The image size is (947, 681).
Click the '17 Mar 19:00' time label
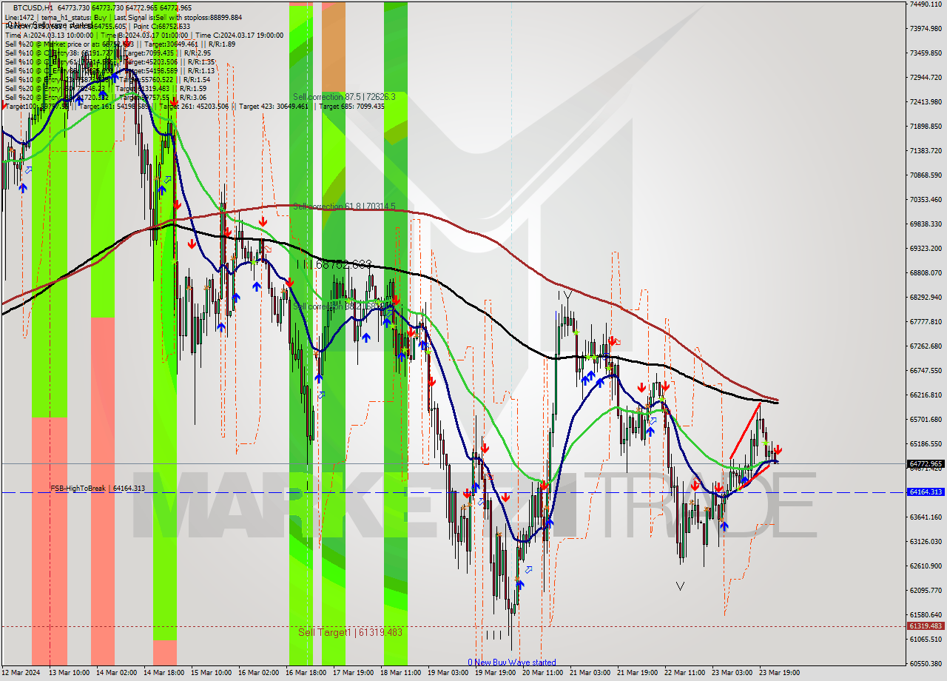354,673
